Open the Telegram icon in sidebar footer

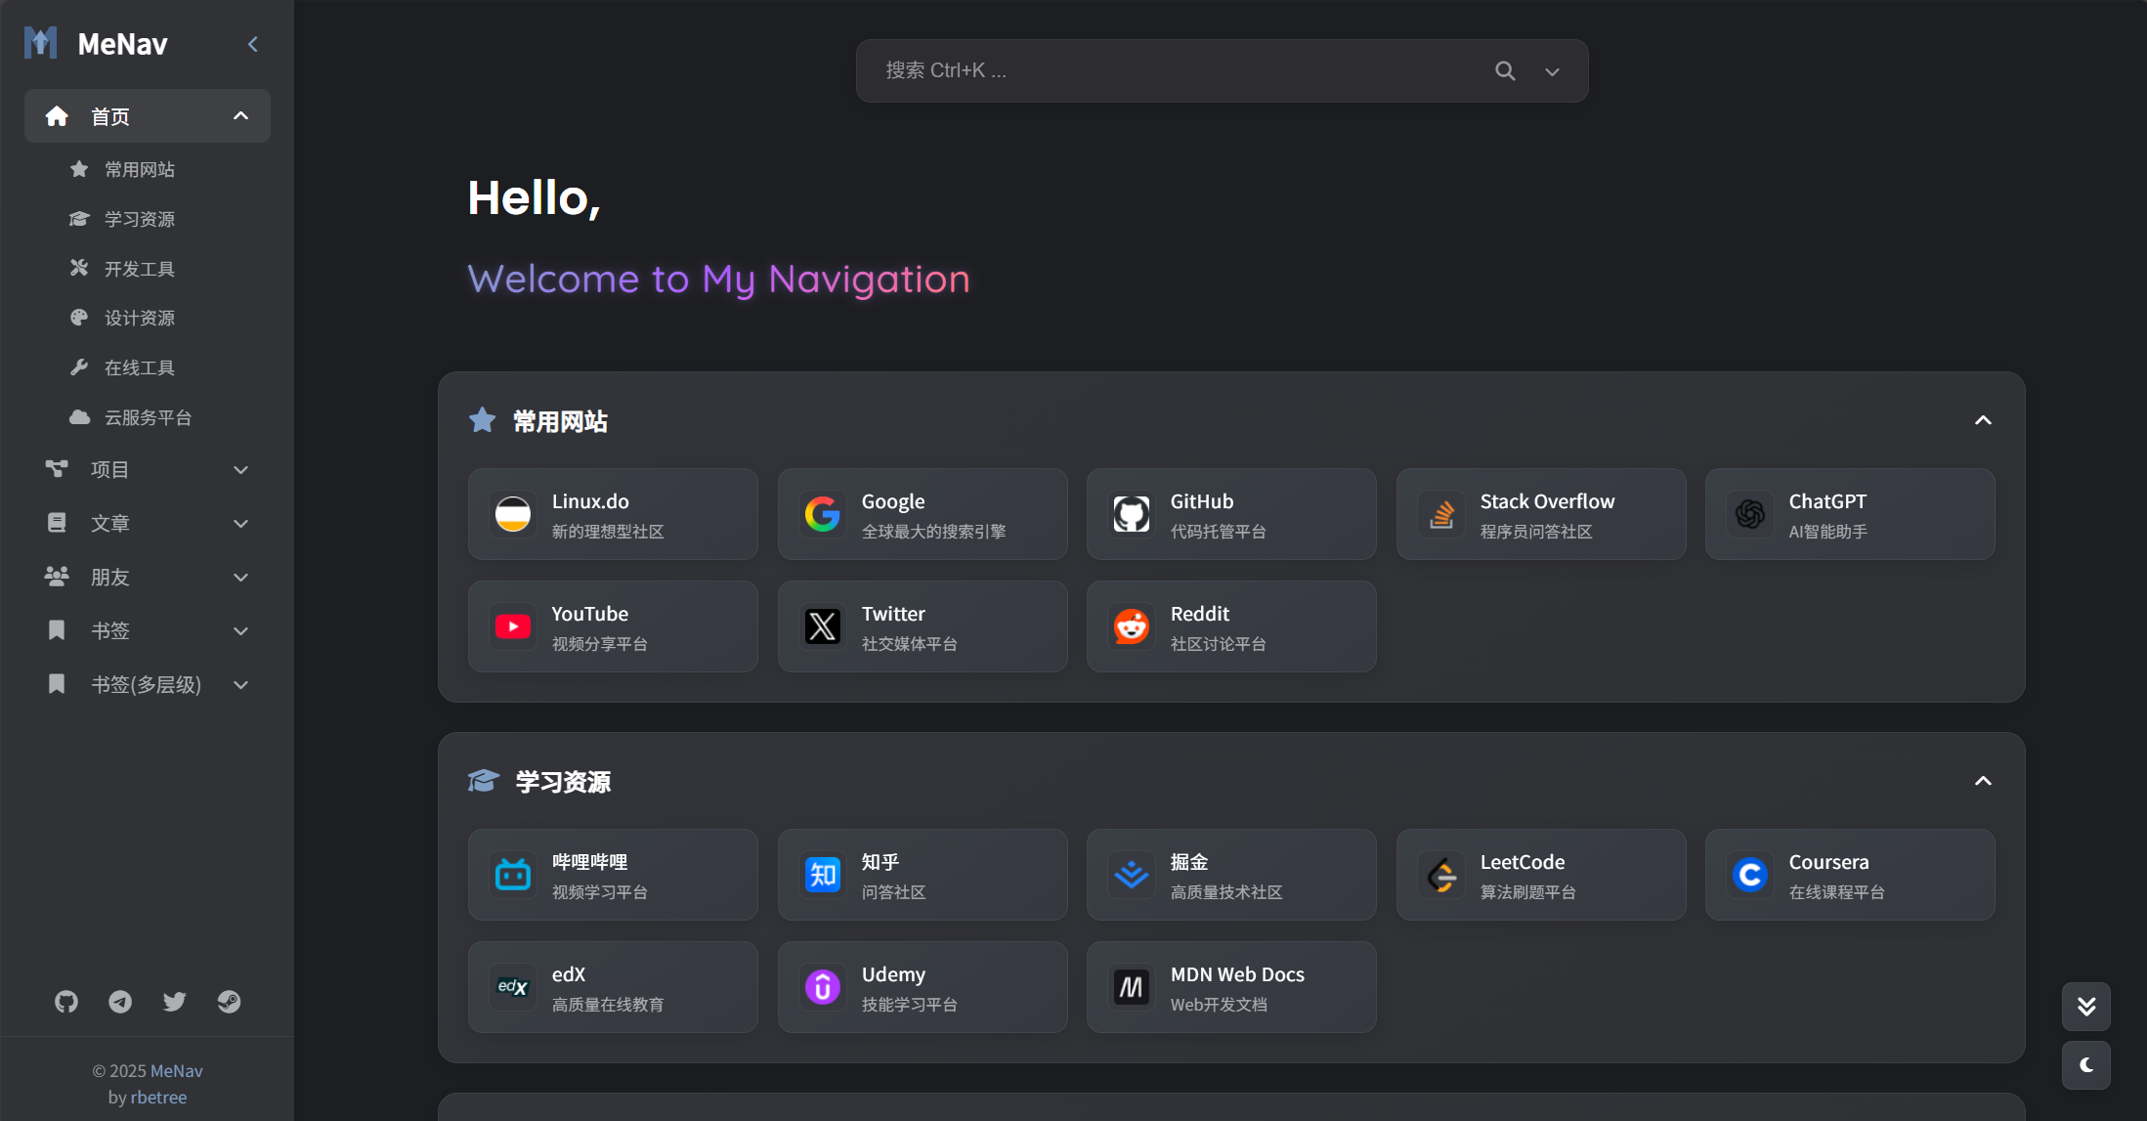(x=120, y=1002)
